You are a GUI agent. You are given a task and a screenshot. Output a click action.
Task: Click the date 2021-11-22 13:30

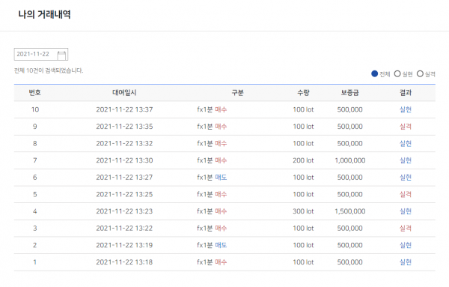pyautogui.click(x=124, y=160)
